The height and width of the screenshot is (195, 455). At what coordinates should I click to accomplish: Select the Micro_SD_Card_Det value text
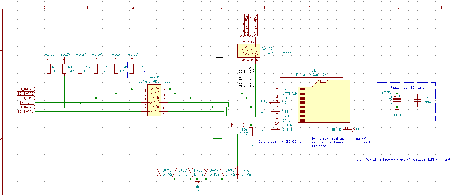(312, 74)
